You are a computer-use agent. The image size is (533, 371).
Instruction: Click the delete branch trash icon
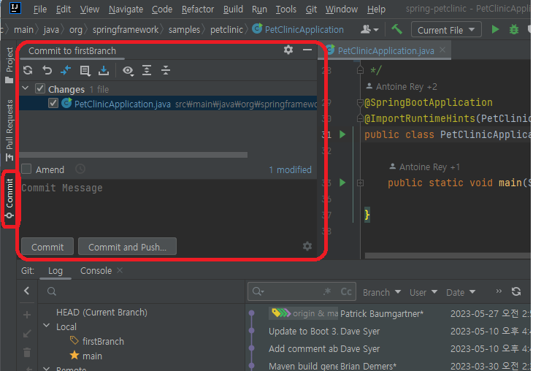pos(27,352)
